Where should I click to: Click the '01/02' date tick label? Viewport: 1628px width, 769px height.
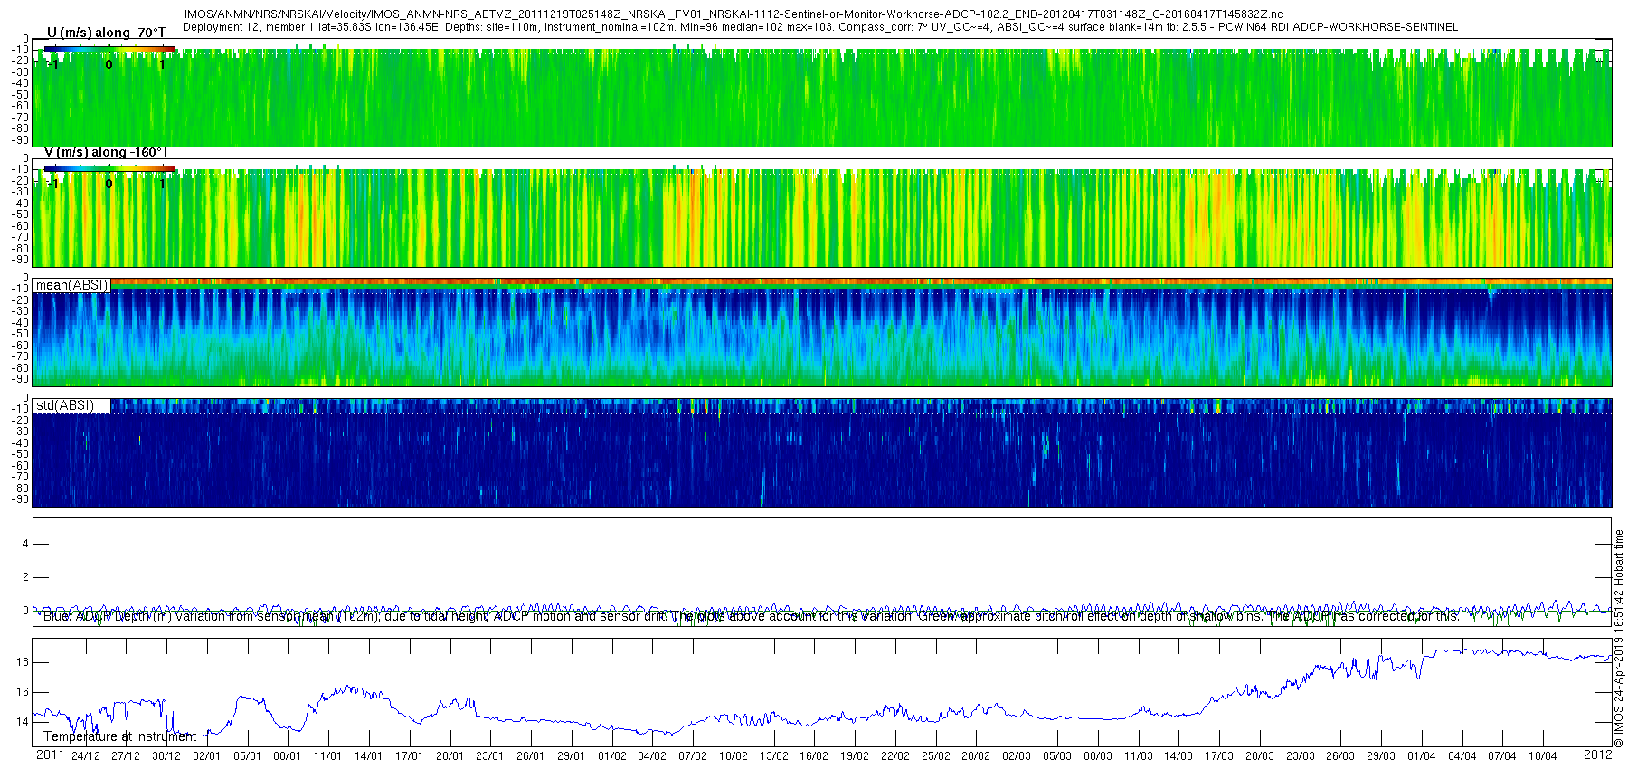[x=611, y=756]
